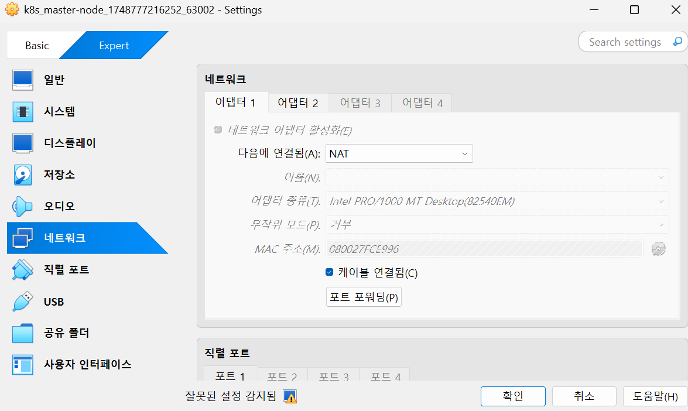Select the 어댑터 3 tab
Screen dimensions: 688x411
click(360, 102)
